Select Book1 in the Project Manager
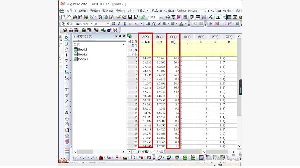The width and height of the screenshot is (300, 168). (82, 49)
